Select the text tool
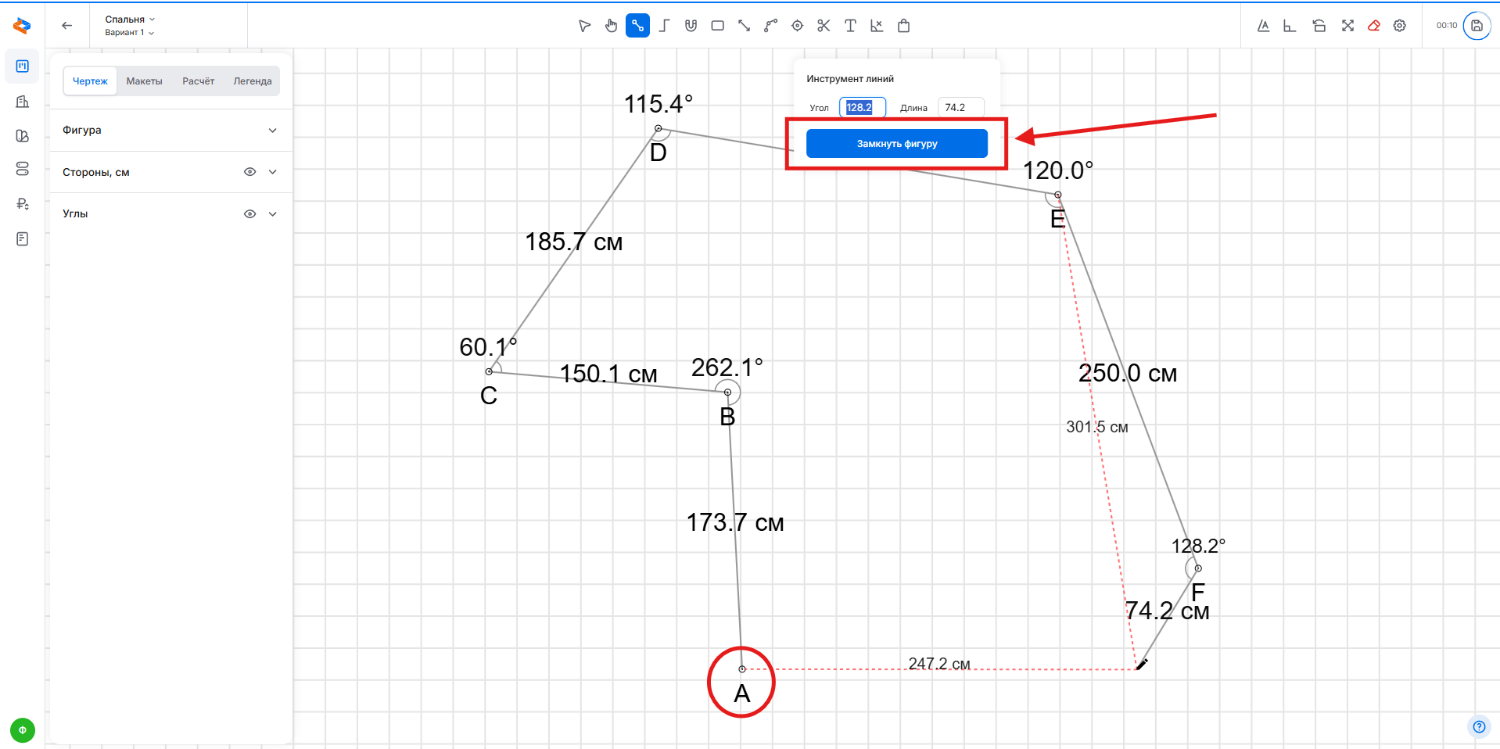1500x749 pixels. click(850, 26)
